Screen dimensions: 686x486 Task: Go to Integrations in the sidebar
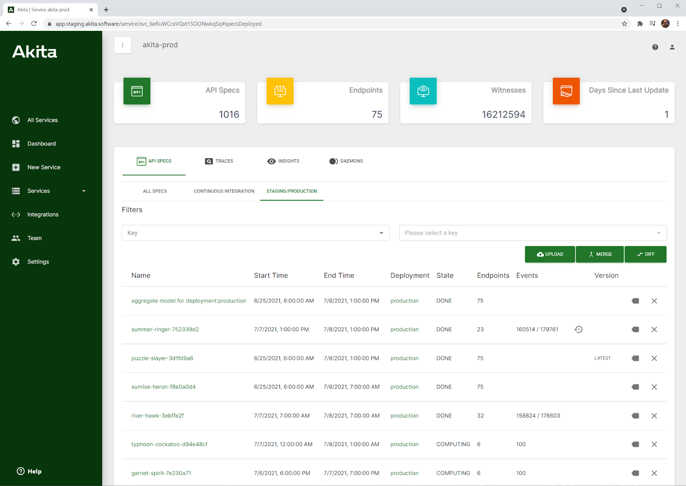pos(42,214)
